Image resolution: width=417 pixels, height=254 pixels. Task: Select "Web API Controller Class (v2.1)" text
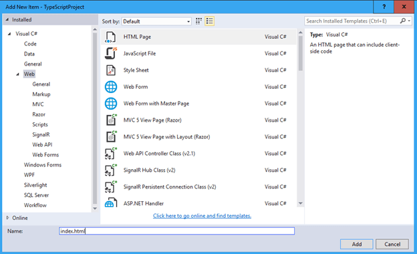159,154
